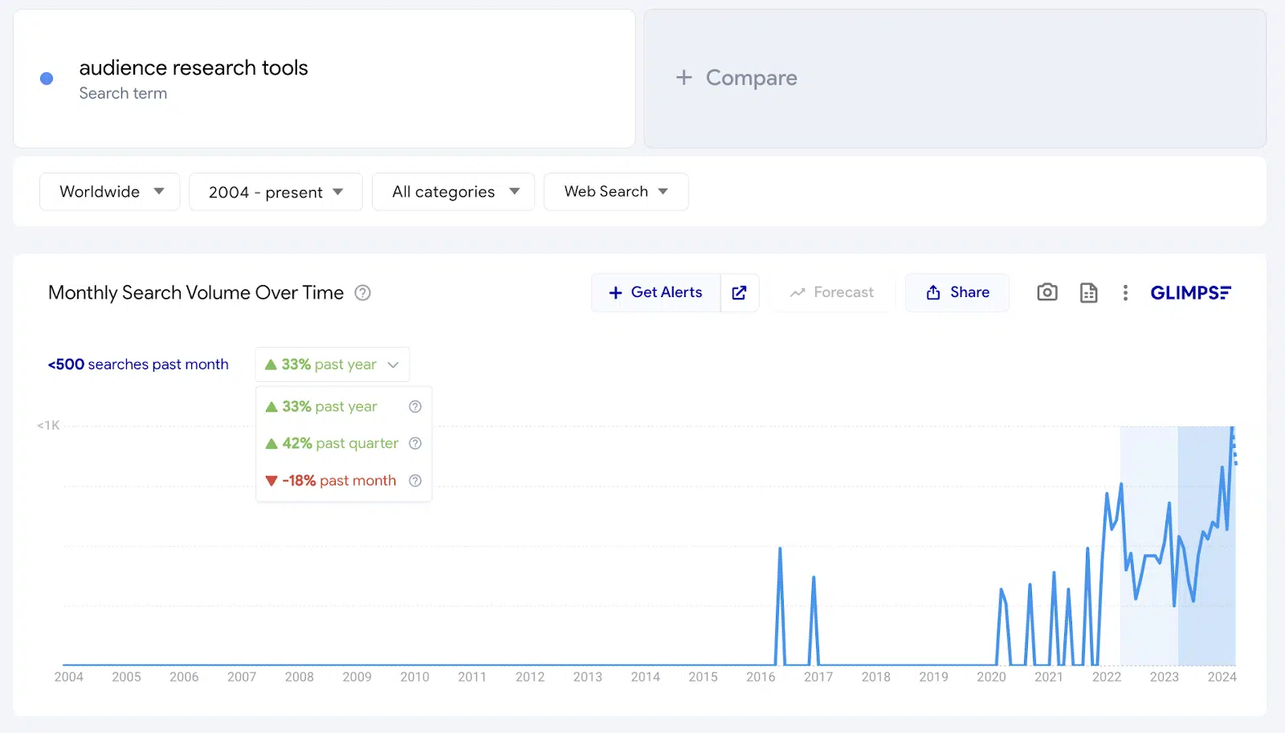The image size is (1285, 733).
Task: Open the Web Search type dropdown
Action: pyautogui.click(x=616, y=192)
